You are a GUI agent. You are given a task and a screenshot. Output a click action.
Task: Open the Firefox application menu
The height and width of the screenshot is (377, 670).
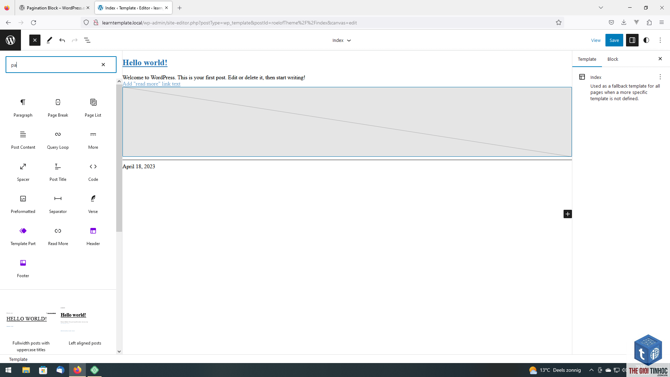662,23
